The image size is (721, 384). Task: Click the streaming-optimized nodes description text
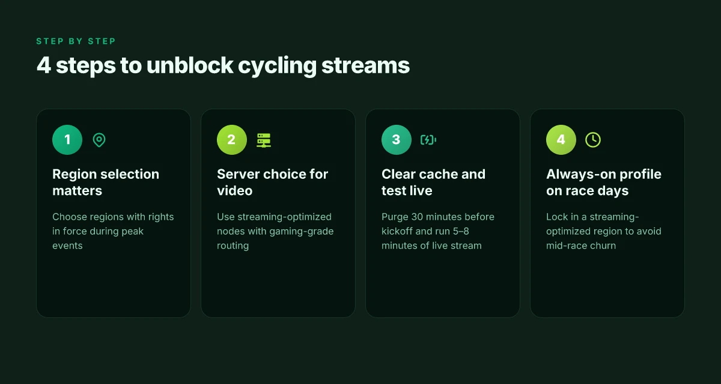point(275,231)
